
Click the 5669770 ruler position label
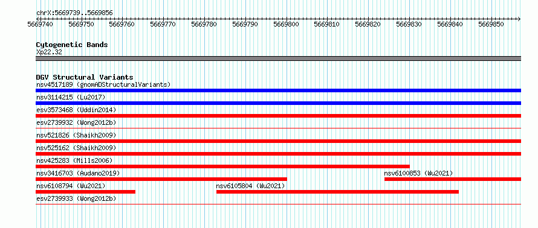(163, 24)
